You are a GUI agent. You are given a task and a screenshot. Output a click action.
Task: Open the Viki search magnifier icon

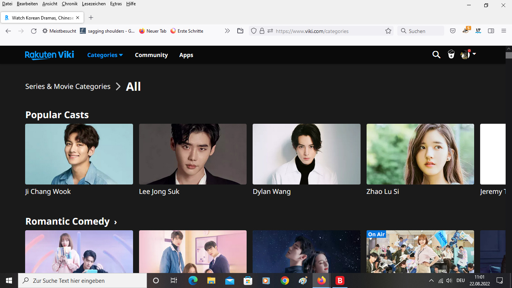pyautogui.click(x=436, y=55)
